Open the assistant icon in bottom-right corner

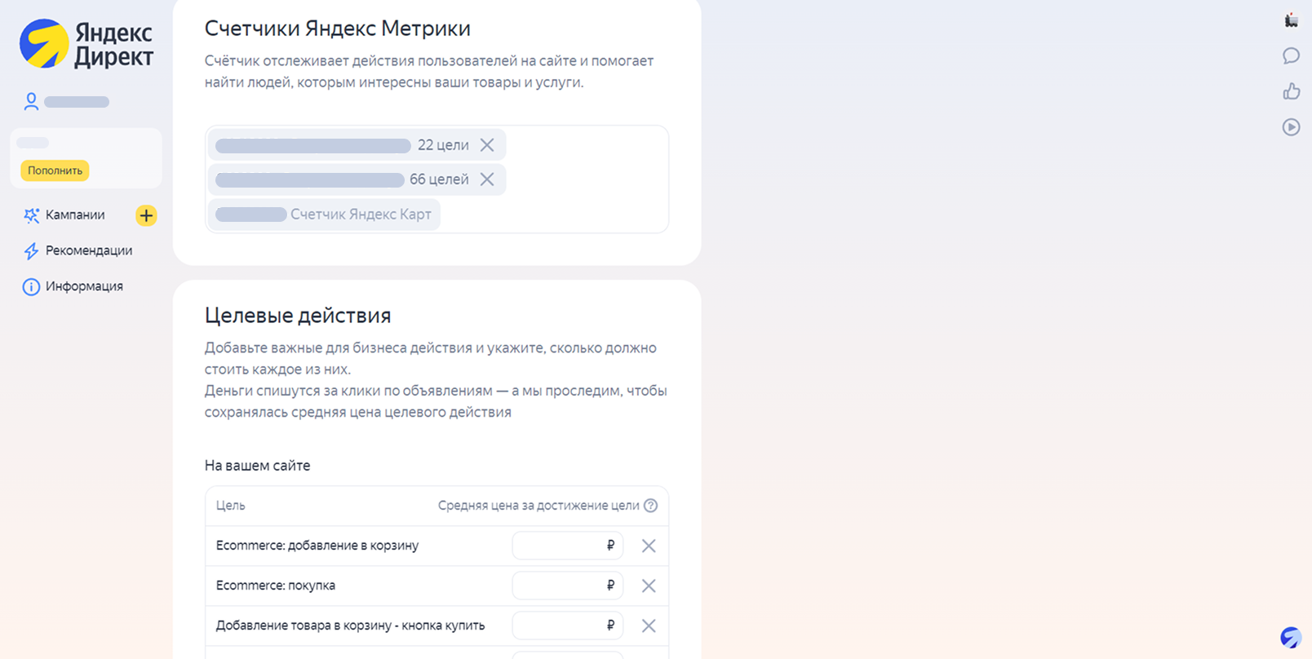1291,637
